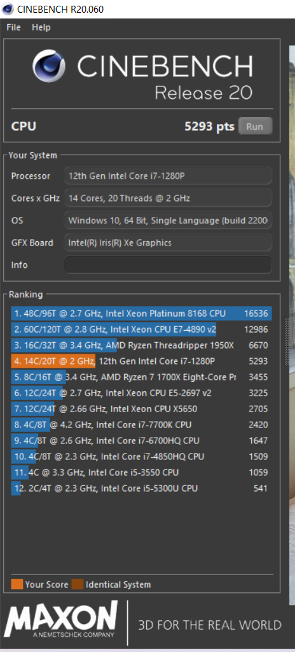Click the GFX Board field

click(x=168, y=242)
